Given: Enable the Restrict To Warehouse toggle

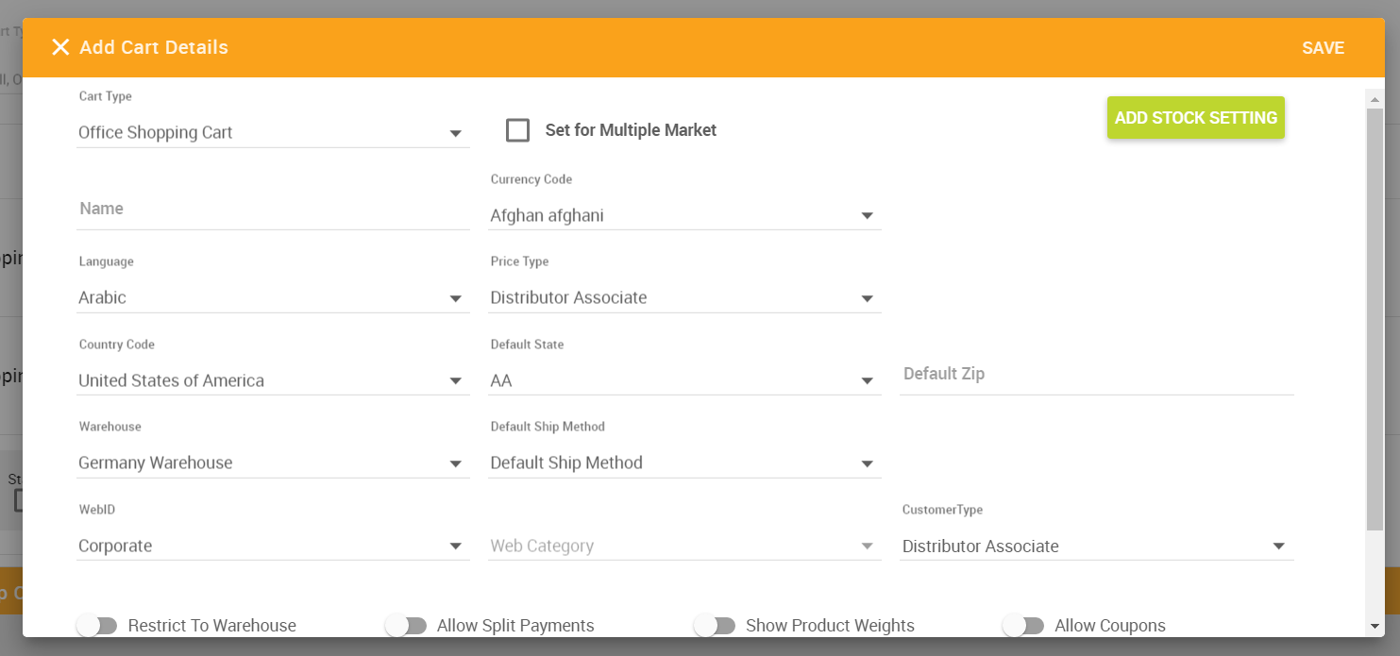Looking at the screenshot, I should tap(97, 626).
